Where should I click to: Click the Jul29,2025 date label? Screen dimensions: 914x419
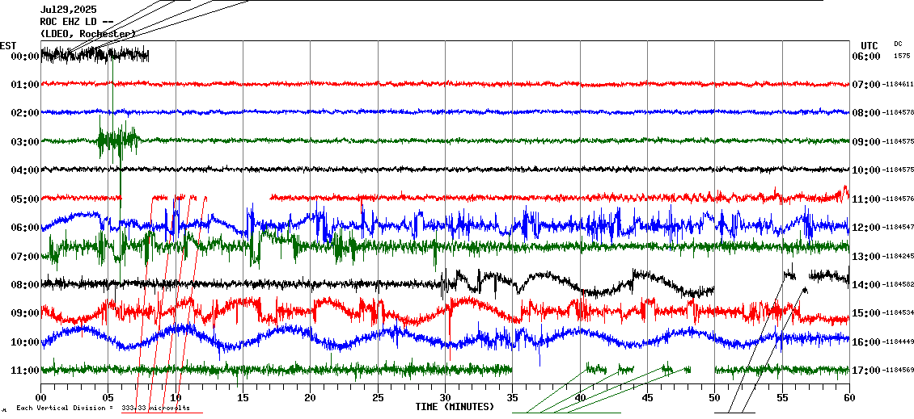pos(66,10)
